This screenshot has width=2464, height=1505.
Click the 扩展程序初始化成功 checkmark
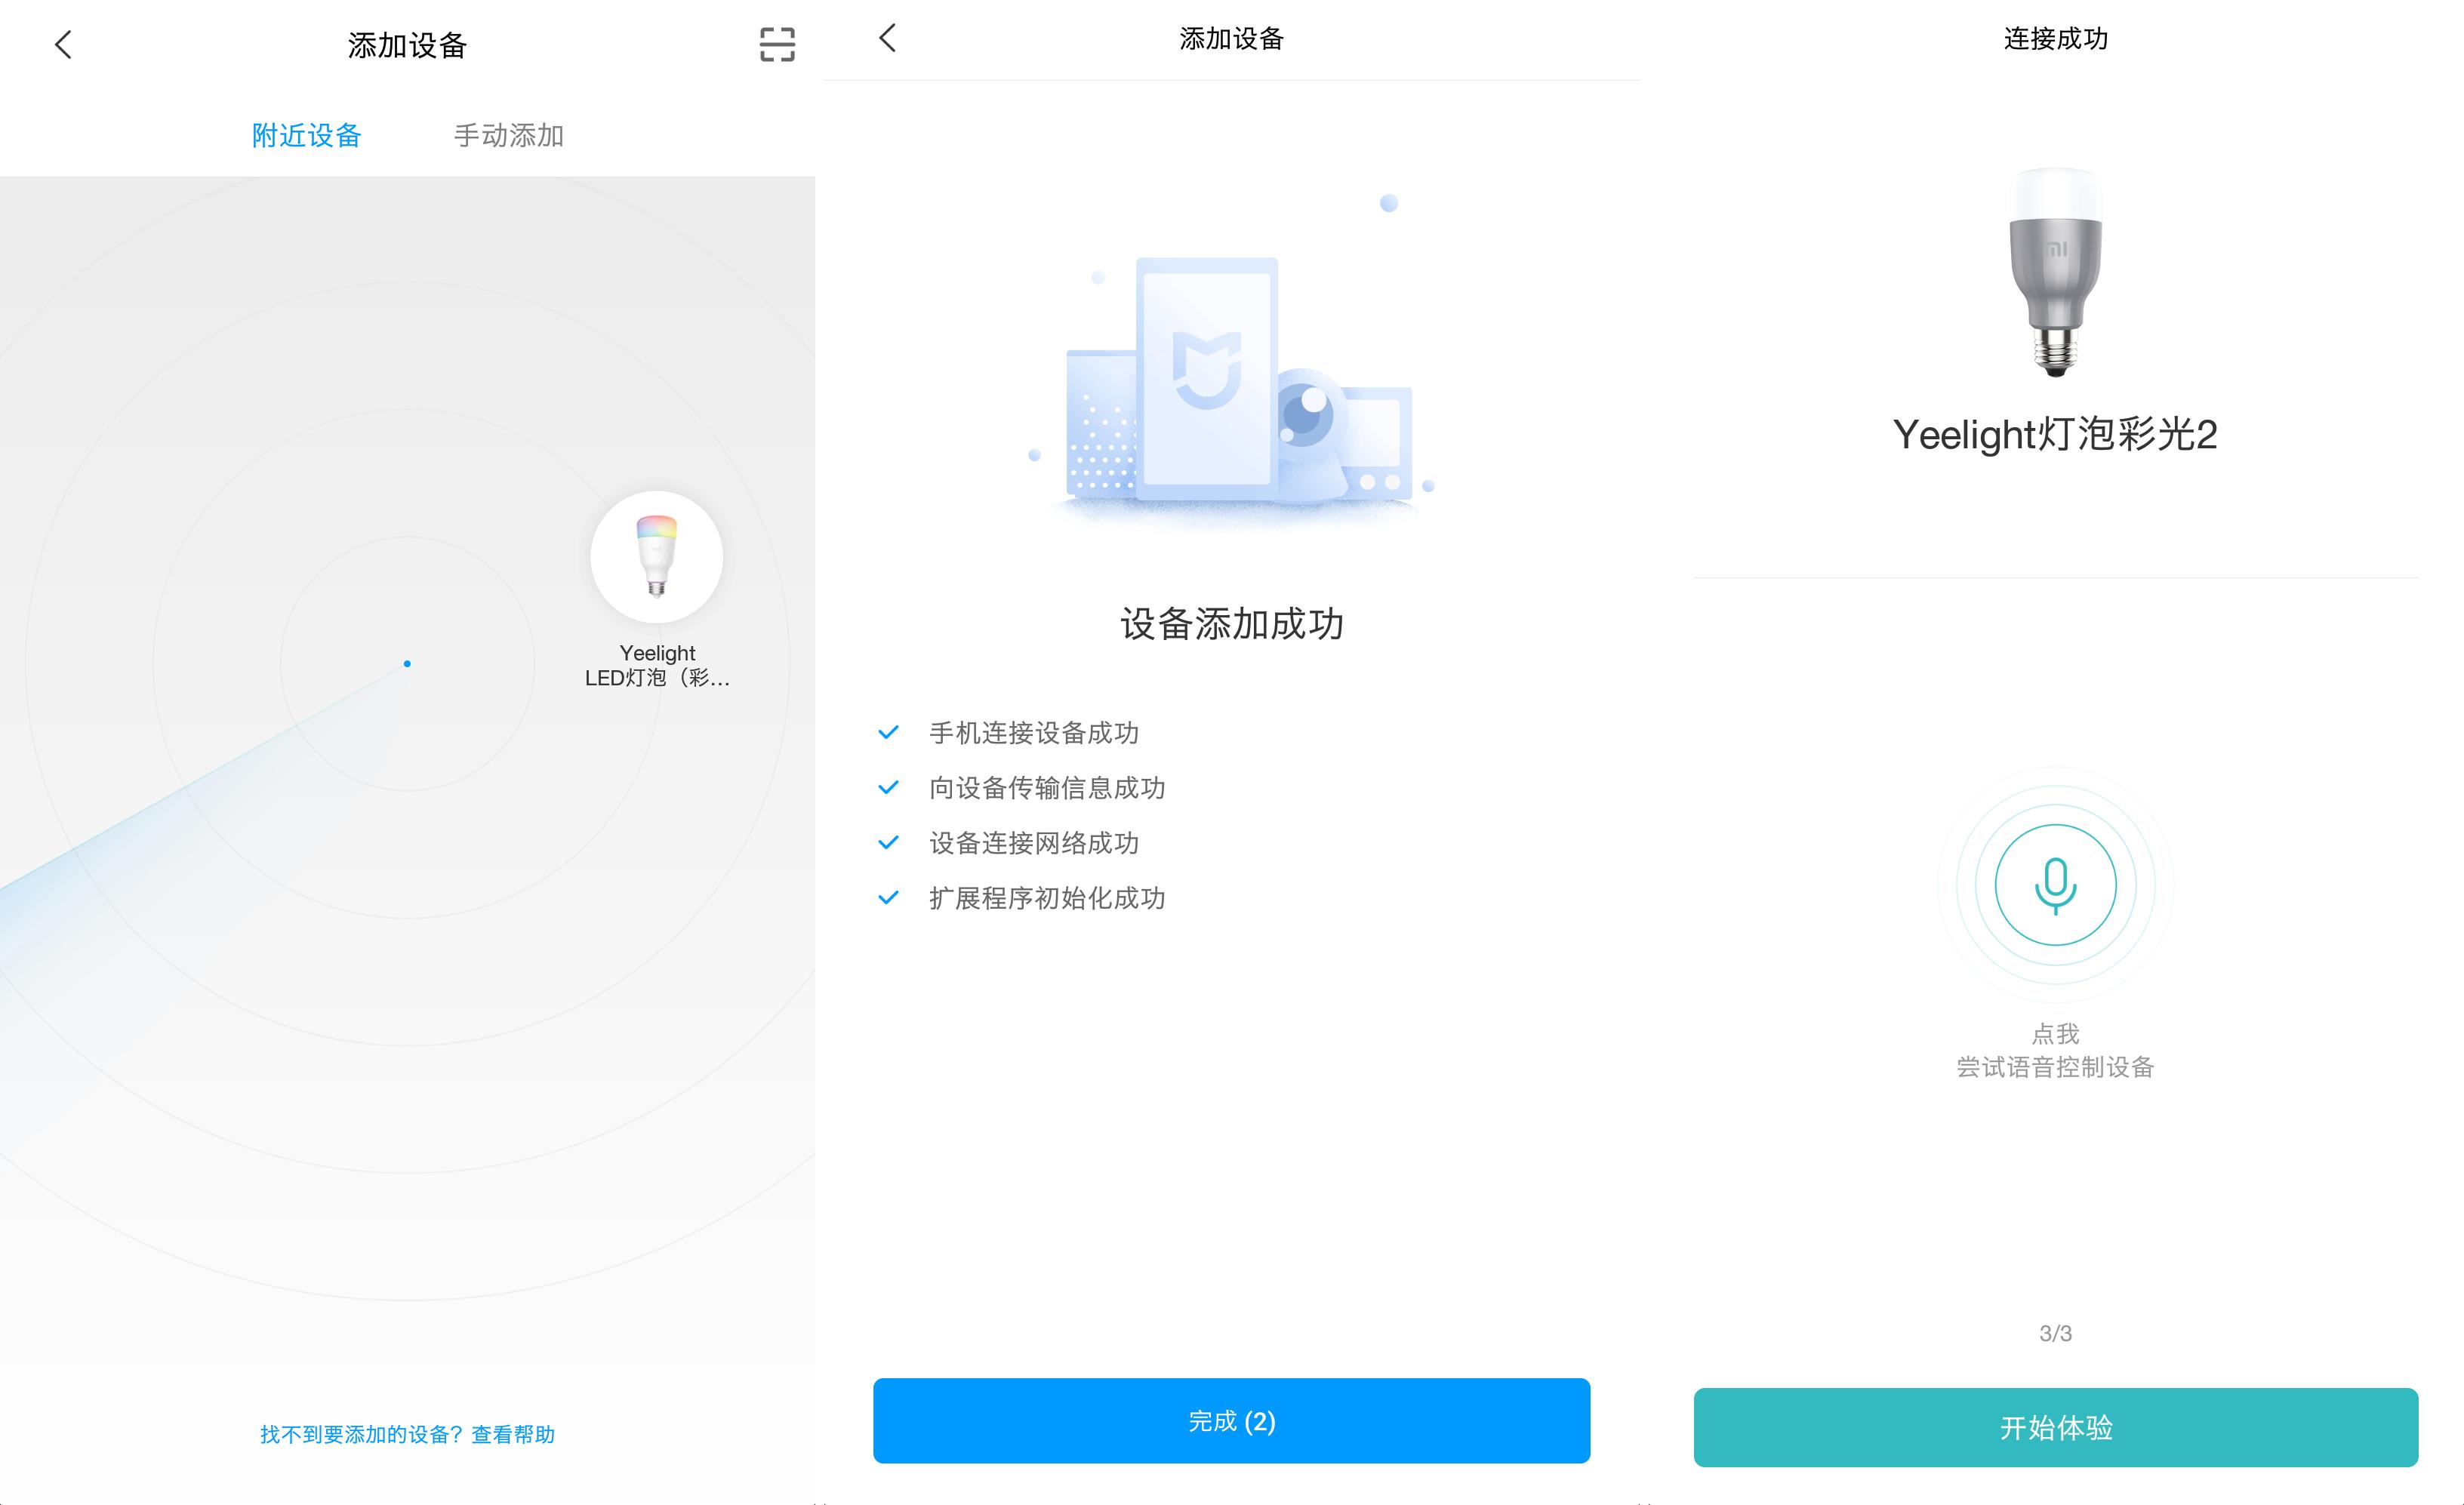pos(888,898)
